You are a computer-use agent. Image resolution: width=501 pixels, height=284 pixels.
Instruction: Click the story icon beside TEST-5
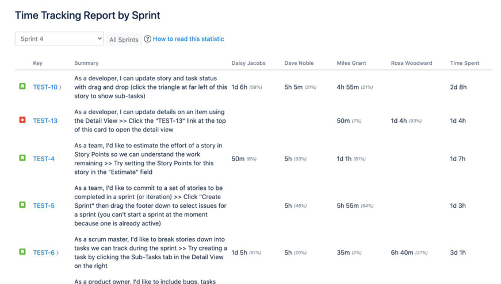coord(22,205)
